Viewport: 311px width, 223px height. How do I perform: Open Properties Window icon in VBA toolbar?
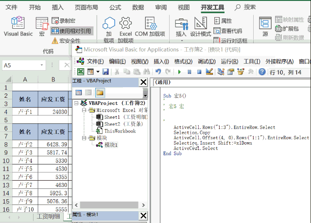pyautogui.click(x=231, y=72)
